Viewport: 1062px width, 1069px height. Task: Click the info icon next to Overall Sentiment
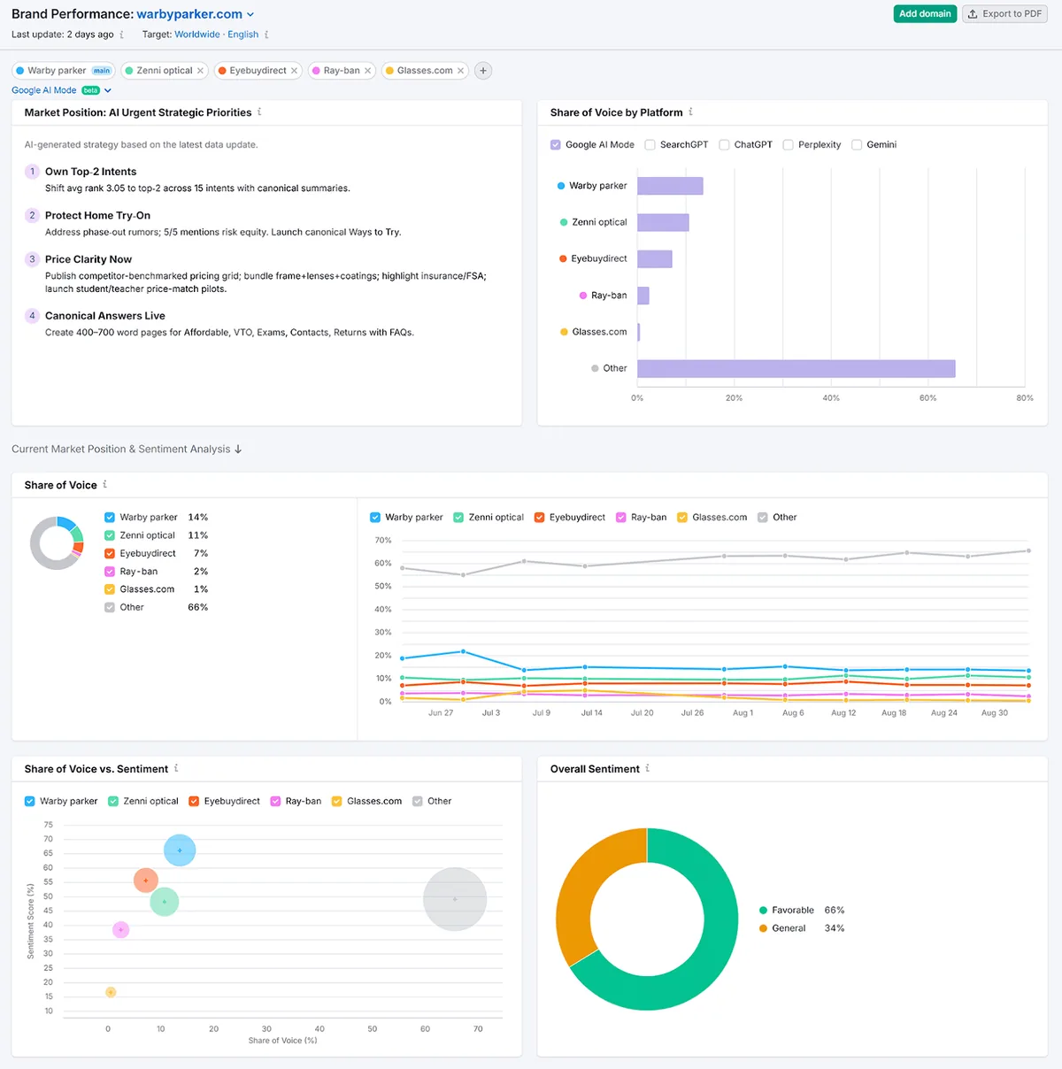647,768
